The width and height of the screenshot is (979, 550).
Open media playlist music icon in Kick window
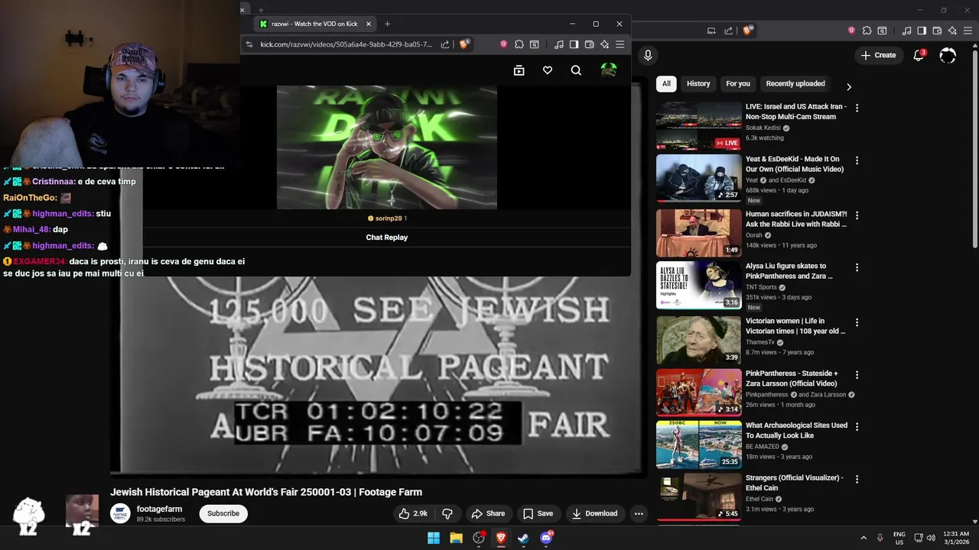coord(559,44)
